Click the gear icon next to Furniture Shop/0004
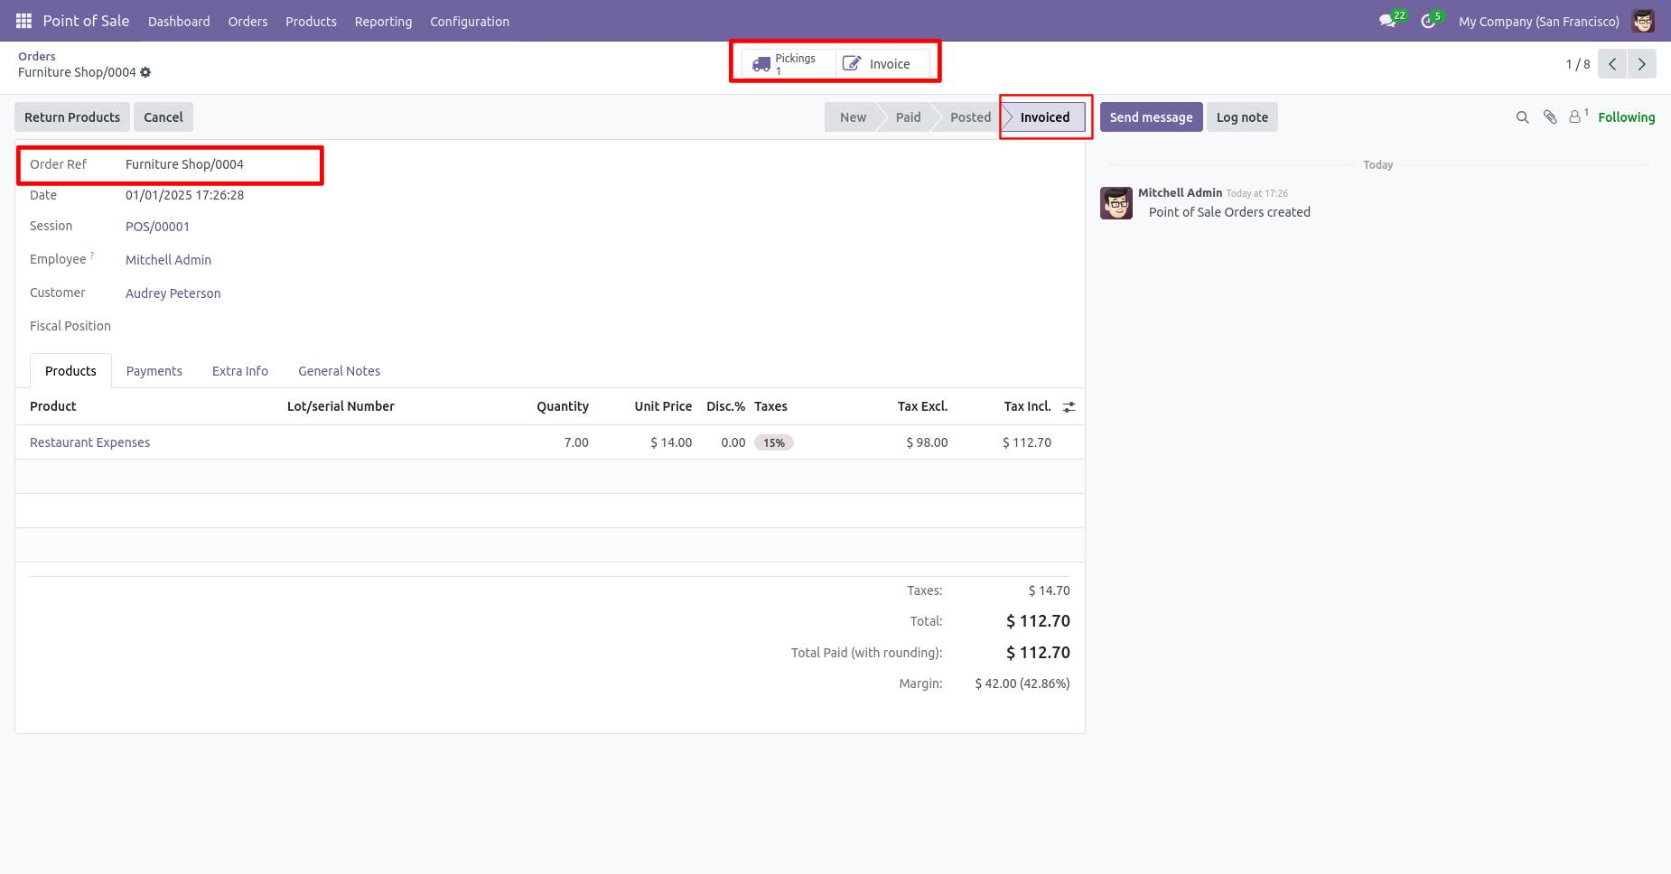The image size is (1671, 874). 145,72
